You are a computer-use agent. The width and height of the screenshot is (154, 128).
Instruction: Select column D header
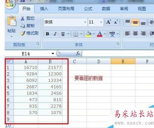(99, 61)
